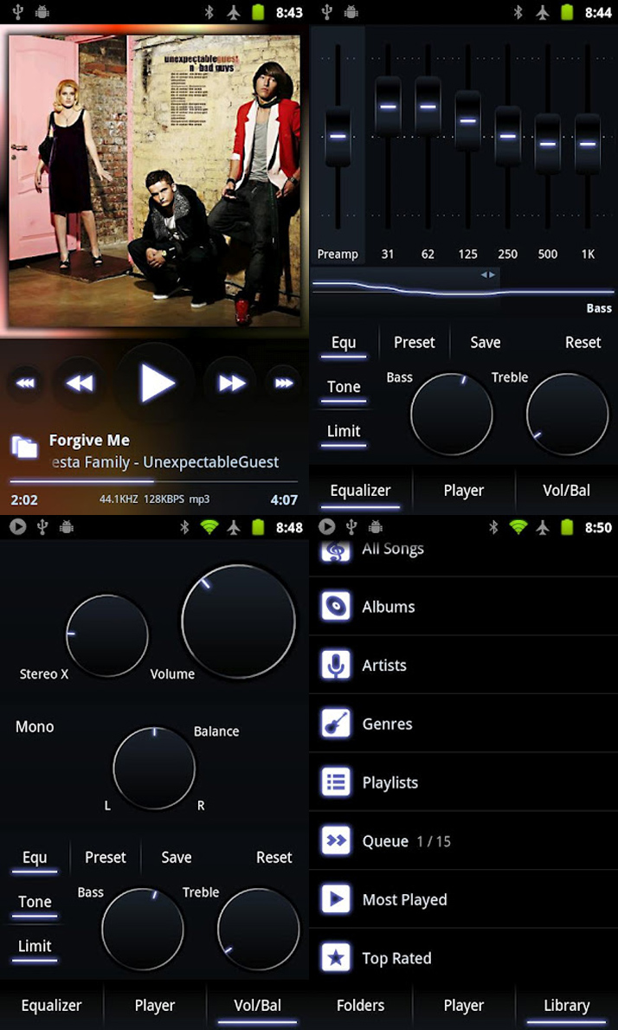Viewport: 618px width, 1030px height.
Task: Click the Preamp slider
Action: click(x=338, y=137)
